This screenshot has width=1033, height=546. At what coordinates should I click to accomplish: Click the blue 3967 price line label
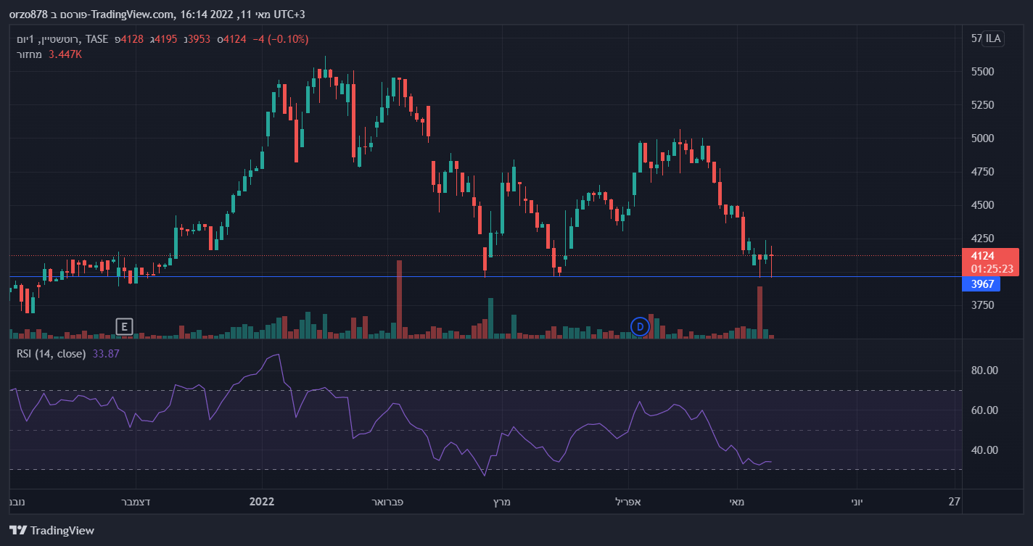[981, 284]
